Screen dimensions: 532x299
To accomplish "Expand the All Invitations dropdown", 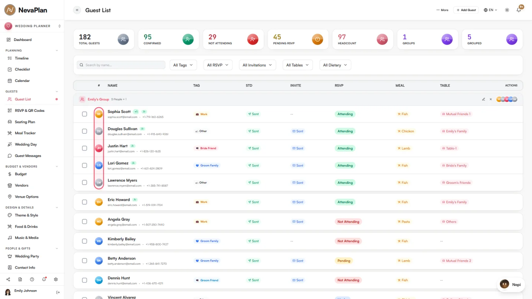I will click(x=258, y=65).
